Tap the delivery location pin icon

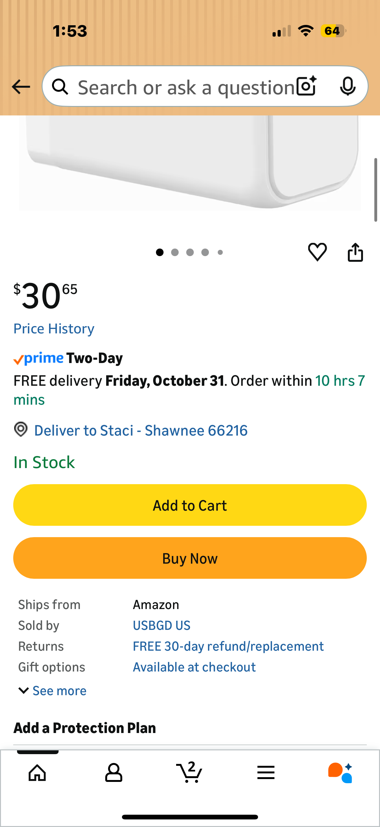coord(21,430)
